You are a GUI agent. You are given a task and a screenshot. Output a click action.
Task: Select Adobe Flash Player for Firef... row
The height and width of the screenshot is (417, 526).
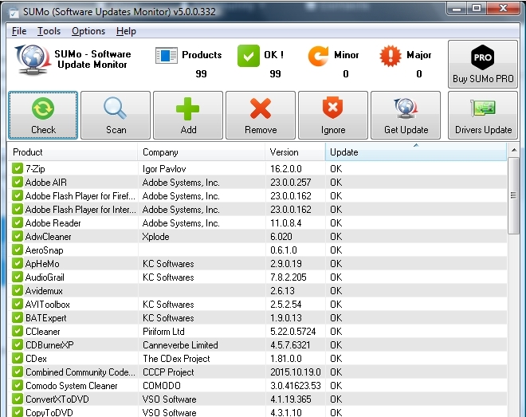tap(257, 195)
